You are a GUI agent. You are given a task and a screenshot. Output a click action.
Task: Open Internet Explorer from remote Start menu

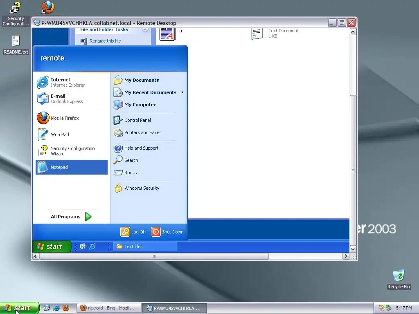(x=72, y=82)
